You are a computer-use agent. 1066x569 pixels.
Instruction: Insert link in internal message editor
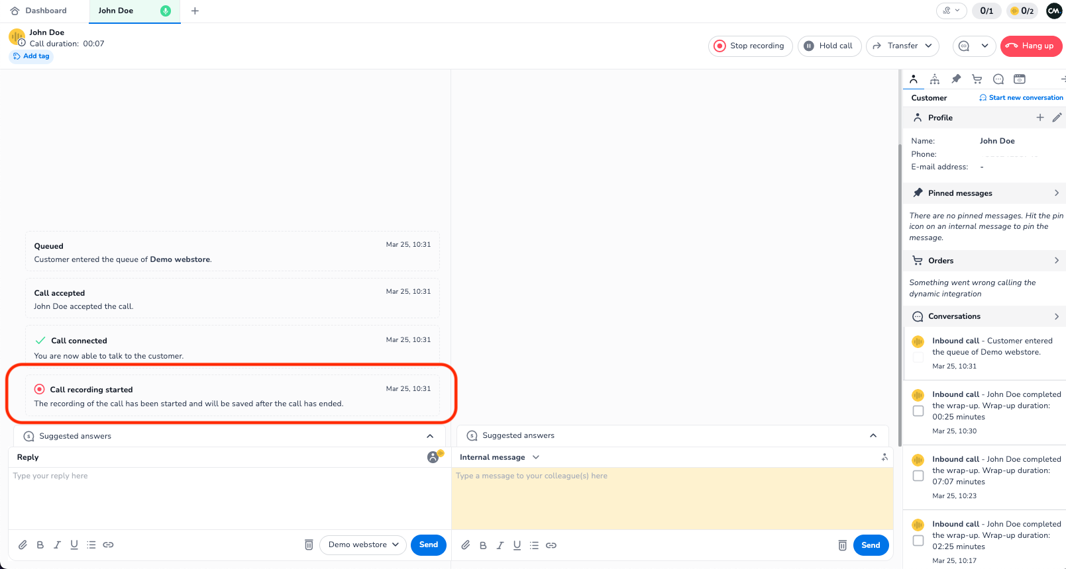[551, 545]
